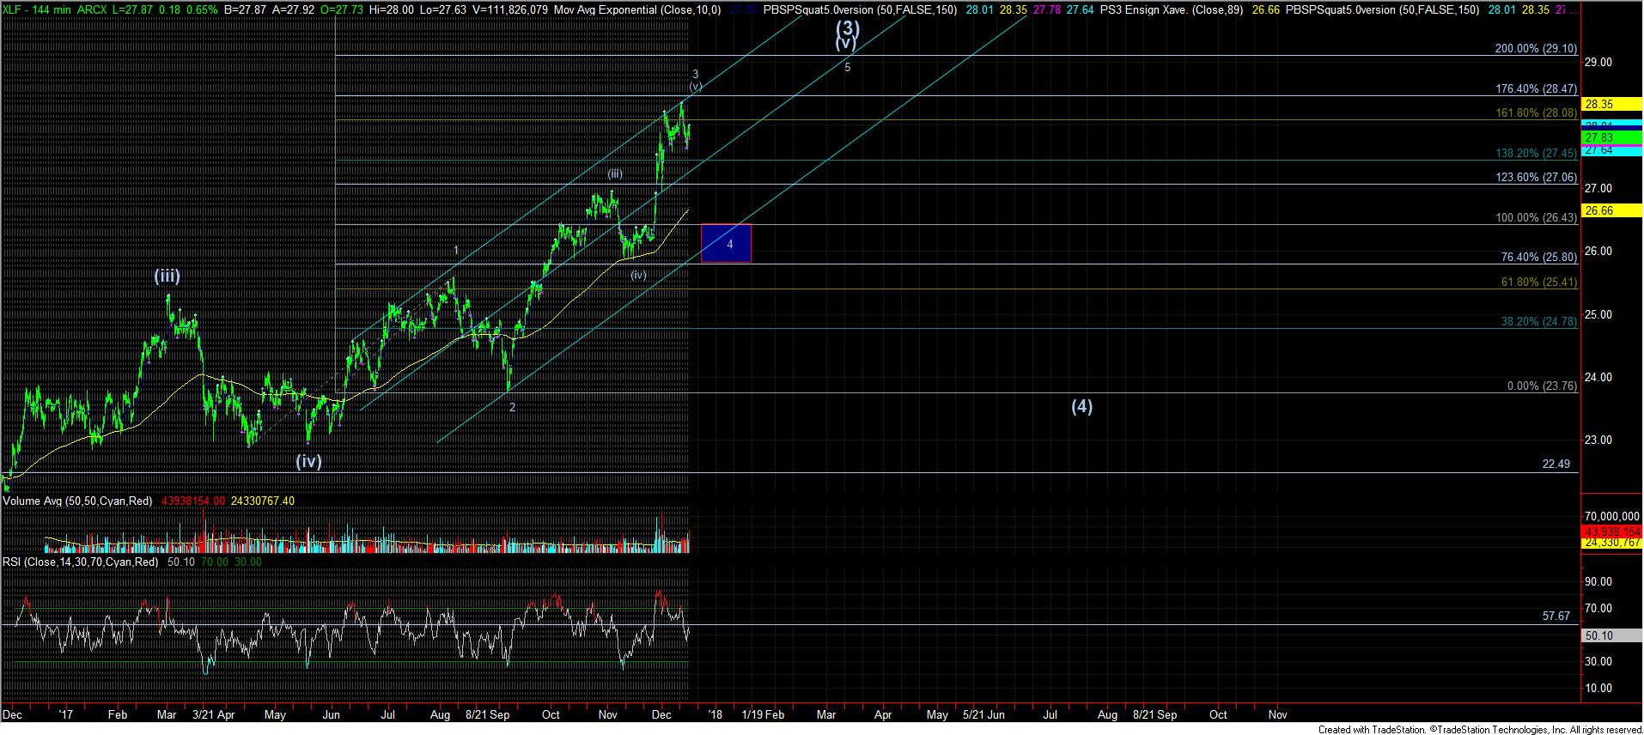Click the '18 marker on time axis
Image resolution: width=1644 pixels, height=735 pixels.
[x=714, y=714]
